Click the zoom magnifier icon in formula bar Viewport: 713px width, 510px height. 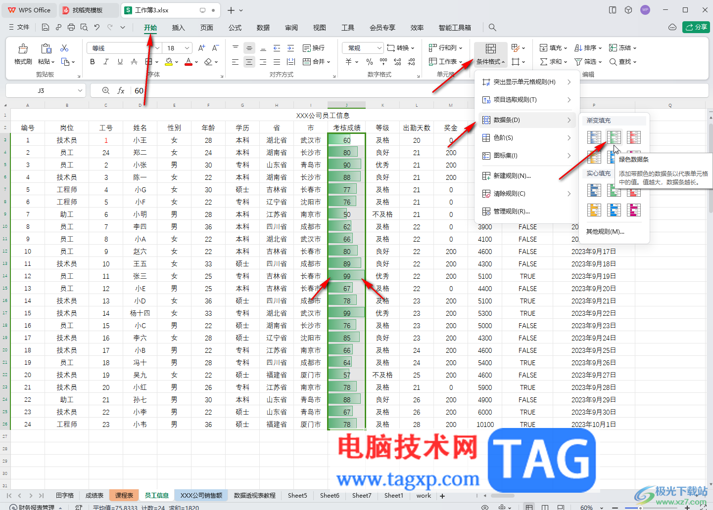(x=105, y=90)
